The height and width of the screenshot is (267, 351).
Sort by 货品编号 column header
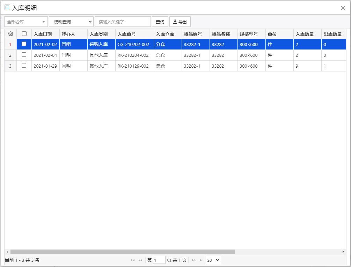coord(196,34)
